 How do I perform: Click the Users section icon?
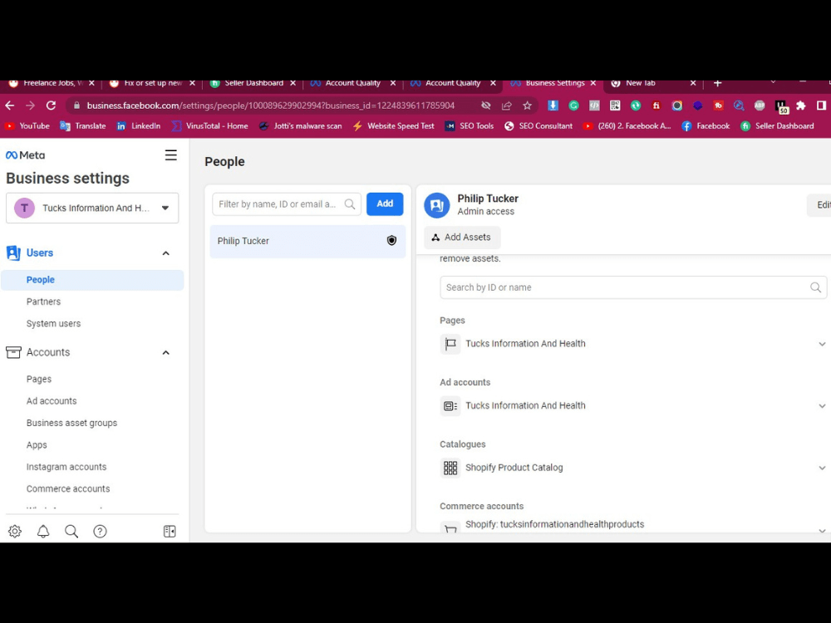[x=13, y=253]
